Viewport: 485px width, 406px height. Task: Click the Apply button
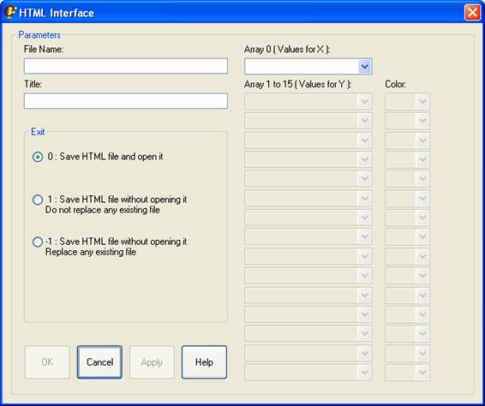click(x=152, y=362)
